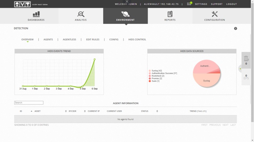
Task: Click the 5 Sep data point on trend chart
Action: click(83, 86)
